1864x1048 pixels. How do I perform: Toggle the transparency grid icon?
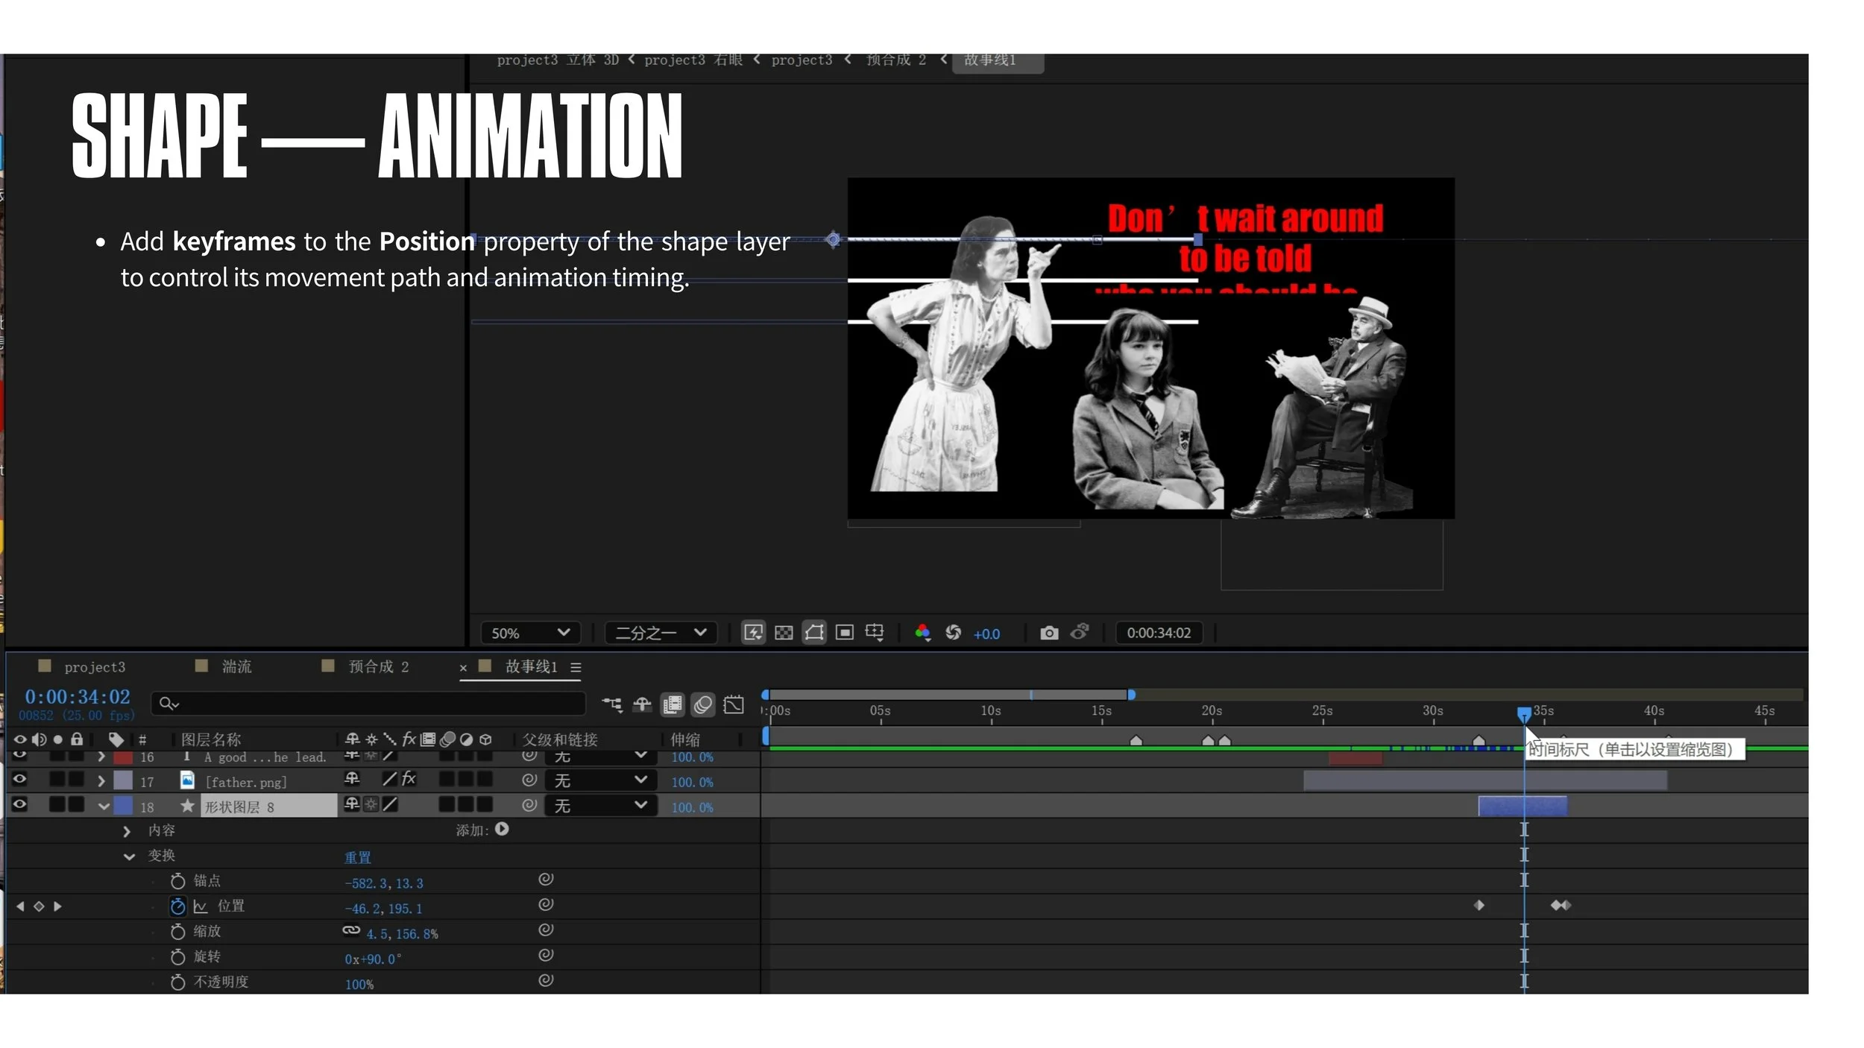[x=784, y=633]
